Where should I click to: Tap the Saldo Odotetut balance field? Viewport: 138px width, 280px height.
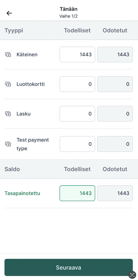115,193
